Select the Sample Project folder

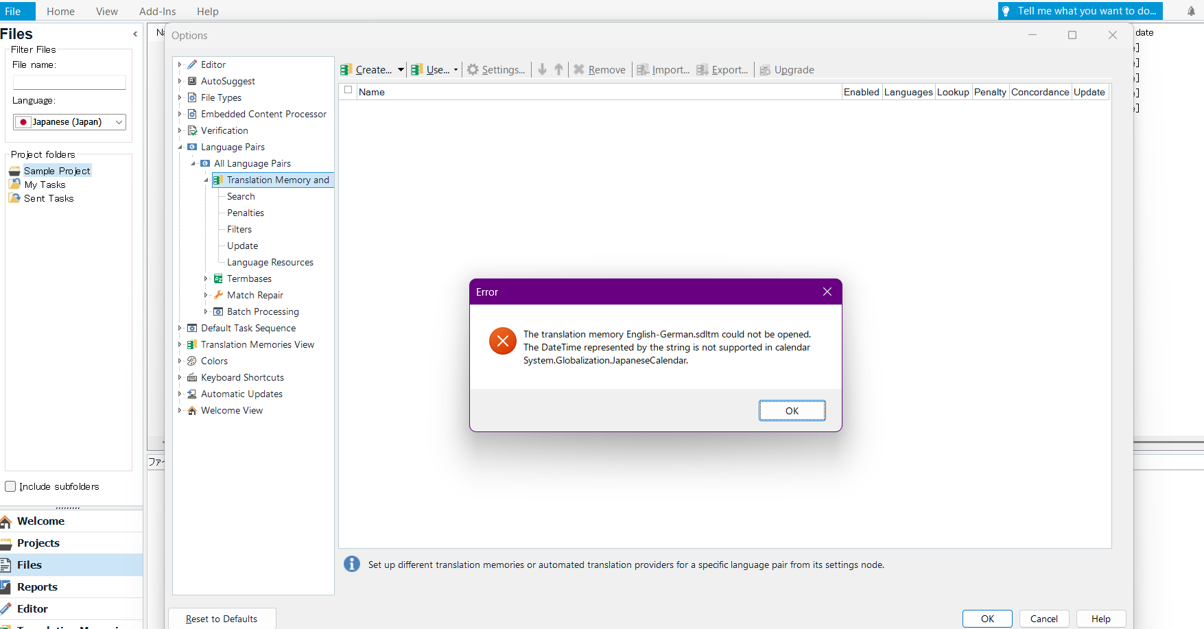click(57, 170)
